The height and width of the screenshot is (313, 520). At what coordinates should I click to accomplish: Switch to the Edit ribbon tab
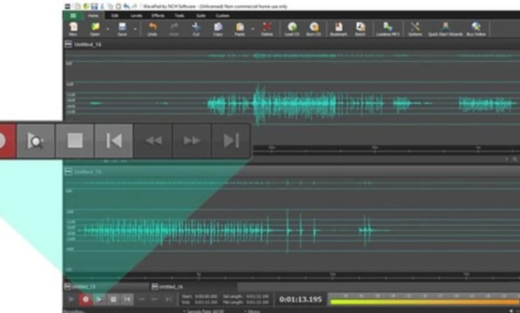(x=115, y=15)
